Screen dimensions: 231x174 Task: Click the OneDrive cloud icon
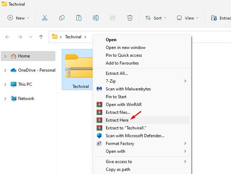[13, 70]
